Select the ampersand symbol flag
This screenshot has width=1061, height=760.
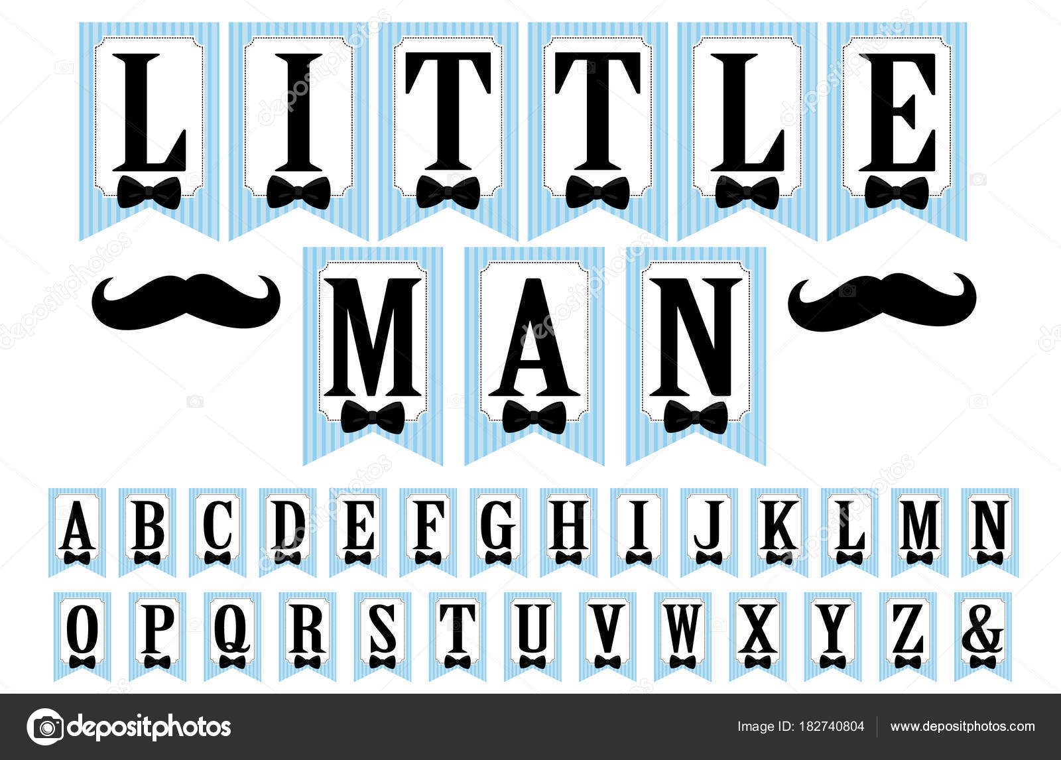coord(982,637)
